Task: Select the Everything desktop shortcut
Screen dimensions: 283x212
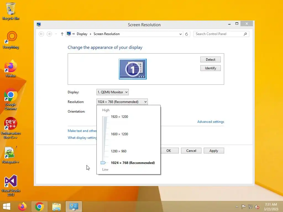Action: pyautogui.click(x=11, y=40)
